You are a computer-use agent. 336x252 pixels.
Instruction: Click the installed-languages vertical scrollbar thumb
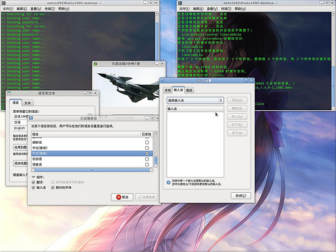pos(156,160)
